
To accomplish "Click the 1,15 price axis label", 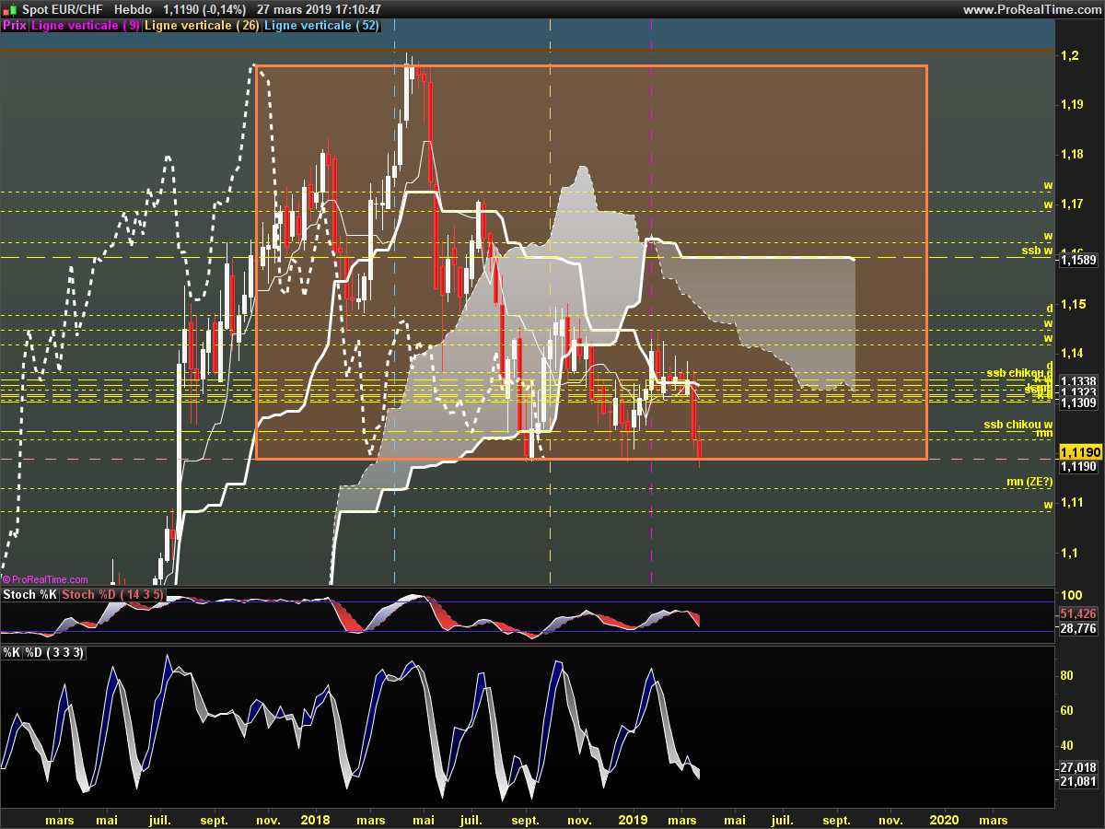I will 1072,304.
